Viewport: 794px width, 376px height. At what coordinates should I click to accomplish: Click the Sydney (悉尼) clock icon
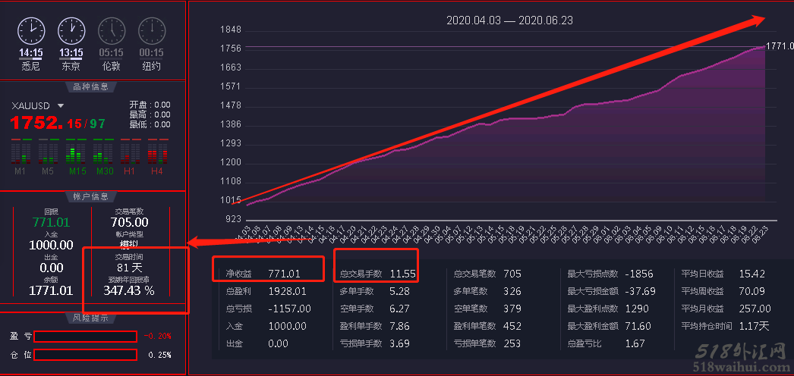31,30
